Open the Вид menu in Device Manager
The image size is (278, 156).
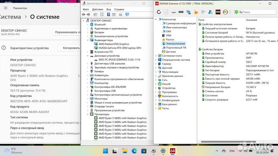point(108,9)
